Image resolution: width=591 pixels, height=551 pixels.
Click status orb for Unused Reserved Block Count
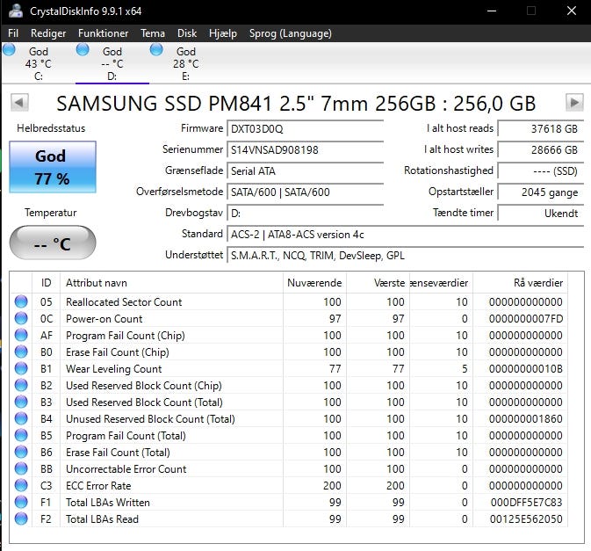coord(21,418)
